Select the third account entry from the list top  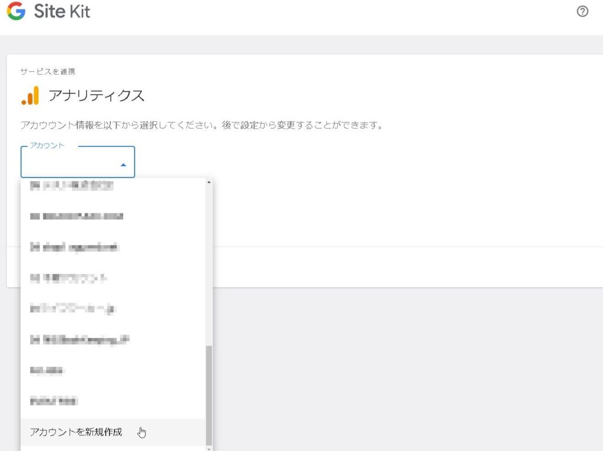[74, 248]
